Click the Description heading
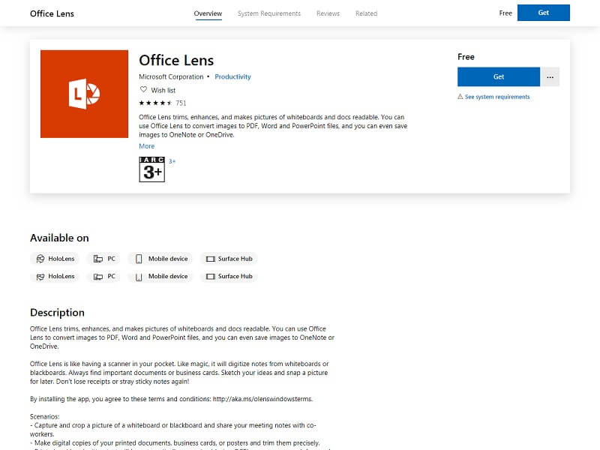600x450 pixels. click(x=58, y=313)
